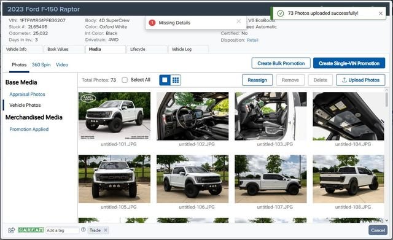Open the Vehicle Log tab
393x240 pixels.
(189, 49)
